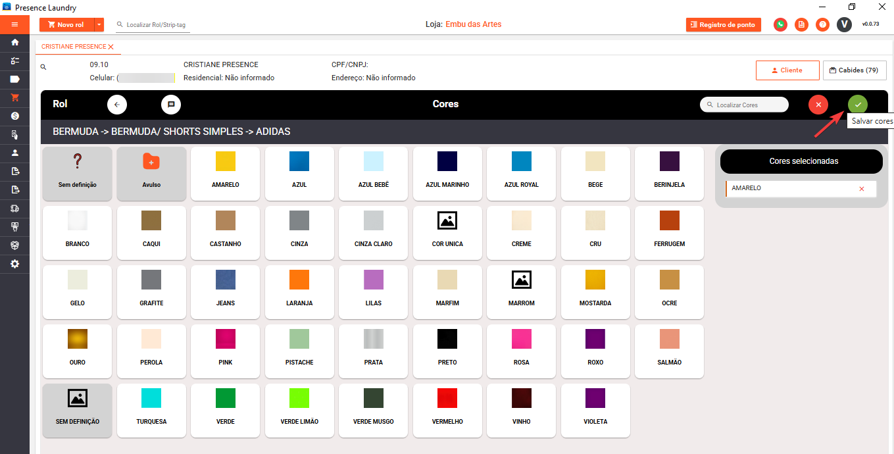Open the shopping cart icon in sidebar

pyautogui.click(x=14, y=97)
